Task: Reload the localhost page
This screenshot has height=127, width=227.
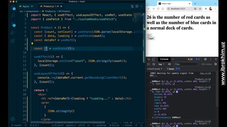Action: 158,9
